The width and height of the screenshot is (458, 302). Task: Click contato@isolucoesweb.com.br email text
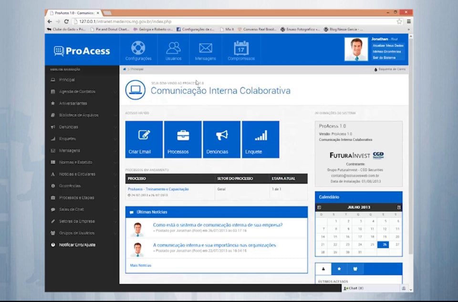pos(355,176)
